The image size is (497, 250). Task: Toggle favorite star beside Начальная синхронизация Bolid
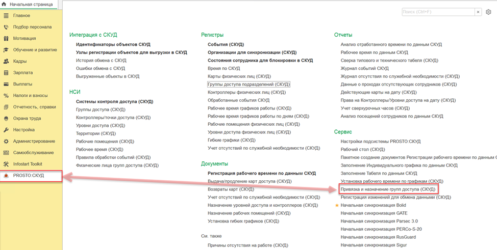[x=337, y=205]
